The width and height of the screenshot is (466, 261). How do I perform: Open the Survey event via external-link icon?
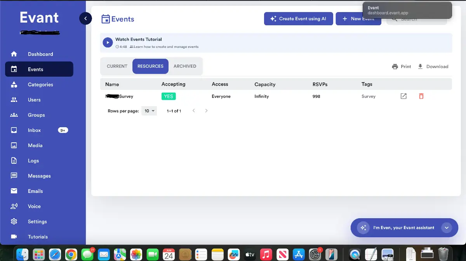(x=403, y=96)
